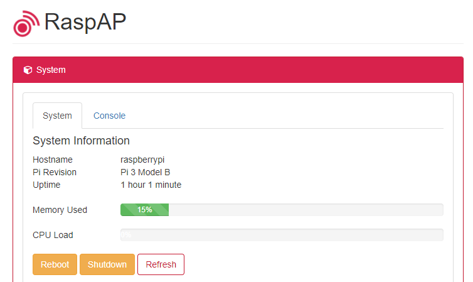Refresh the system information

pyautogui.click(x=161, y=264)
